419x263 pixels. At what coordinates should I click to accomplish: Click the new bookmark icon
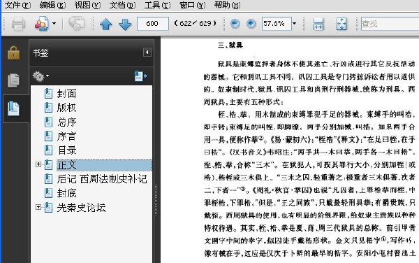pyautogui.click(x=140, y=76)
